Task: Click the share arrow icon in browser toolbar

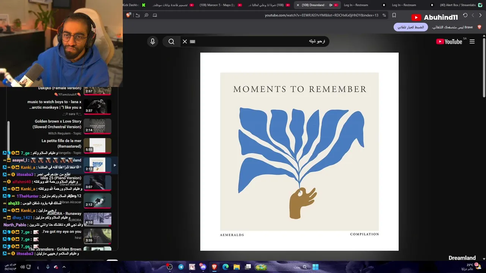Action: pyautogui.click(x=137, y=15)
